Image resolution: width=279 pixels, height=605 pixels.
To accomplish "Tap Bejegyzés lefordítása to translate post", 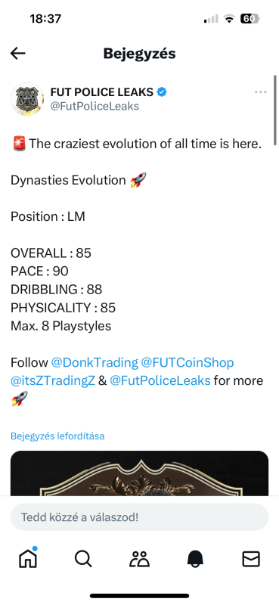I will [57, 436].
